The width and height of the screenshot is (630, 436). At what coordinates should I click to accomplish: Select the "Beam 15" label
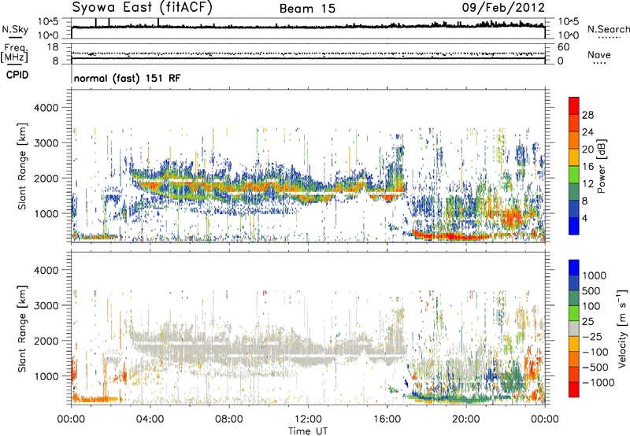coord(307,9)
